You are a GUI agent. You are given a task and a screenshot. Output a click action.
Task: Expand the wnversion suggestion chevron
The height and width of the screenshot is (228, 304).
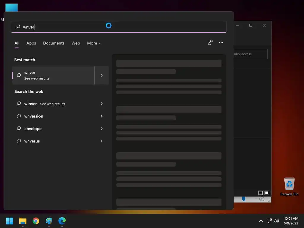tap(102, 116)
